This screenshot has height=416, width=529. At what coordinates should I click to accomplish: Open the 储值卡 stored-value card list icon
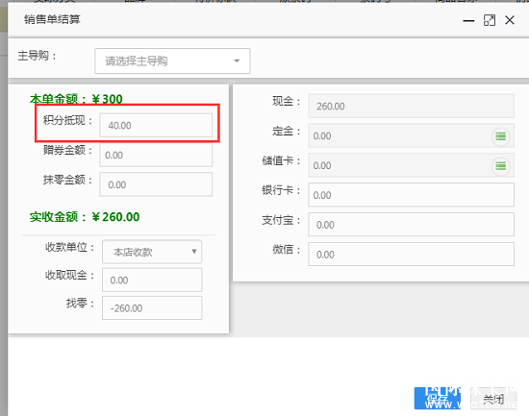(501, 166)
